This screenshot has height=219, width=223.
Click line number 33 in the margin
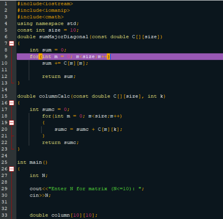4,215
